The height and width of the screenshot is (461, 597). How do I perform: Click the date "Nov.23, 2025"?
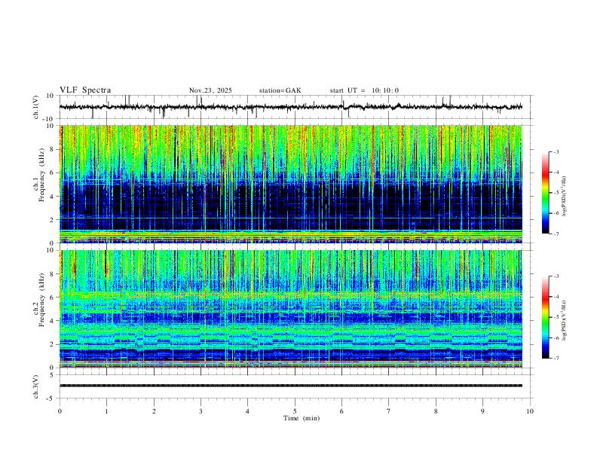tap(210, 90)
